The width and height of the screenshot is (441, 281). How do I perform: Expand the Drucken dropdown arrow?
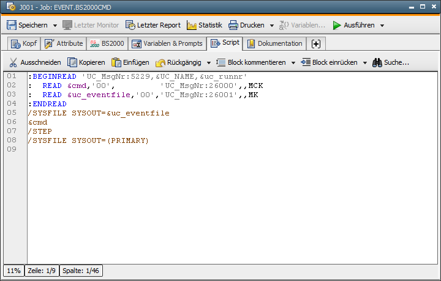[272, 26]
